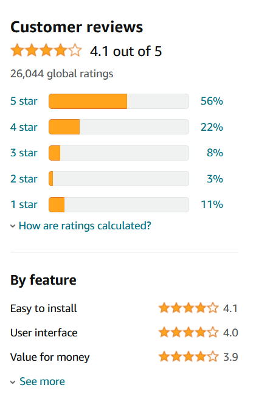
Task: Click the 56% percentage link
Action: click(212, 101)
